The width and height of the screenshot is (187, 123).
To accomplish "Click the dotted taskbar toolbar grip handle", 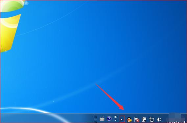I will pos(95,118).
